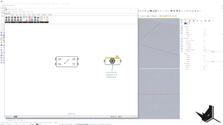Switch to the Top viewport tab

pos(14,120)
